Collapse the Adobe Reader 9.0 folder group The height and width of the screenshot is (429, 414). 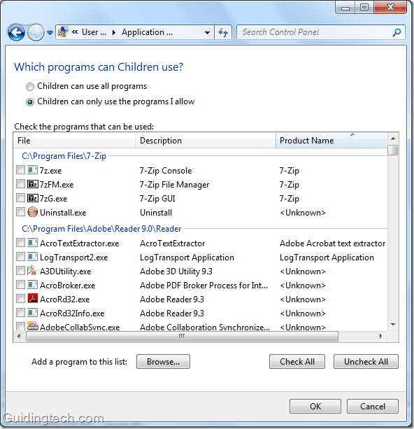coord(101,229)
